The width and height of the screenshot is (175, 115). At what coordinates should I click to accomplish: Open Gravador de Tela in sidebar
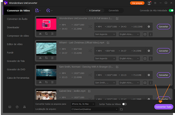[16, 61]
